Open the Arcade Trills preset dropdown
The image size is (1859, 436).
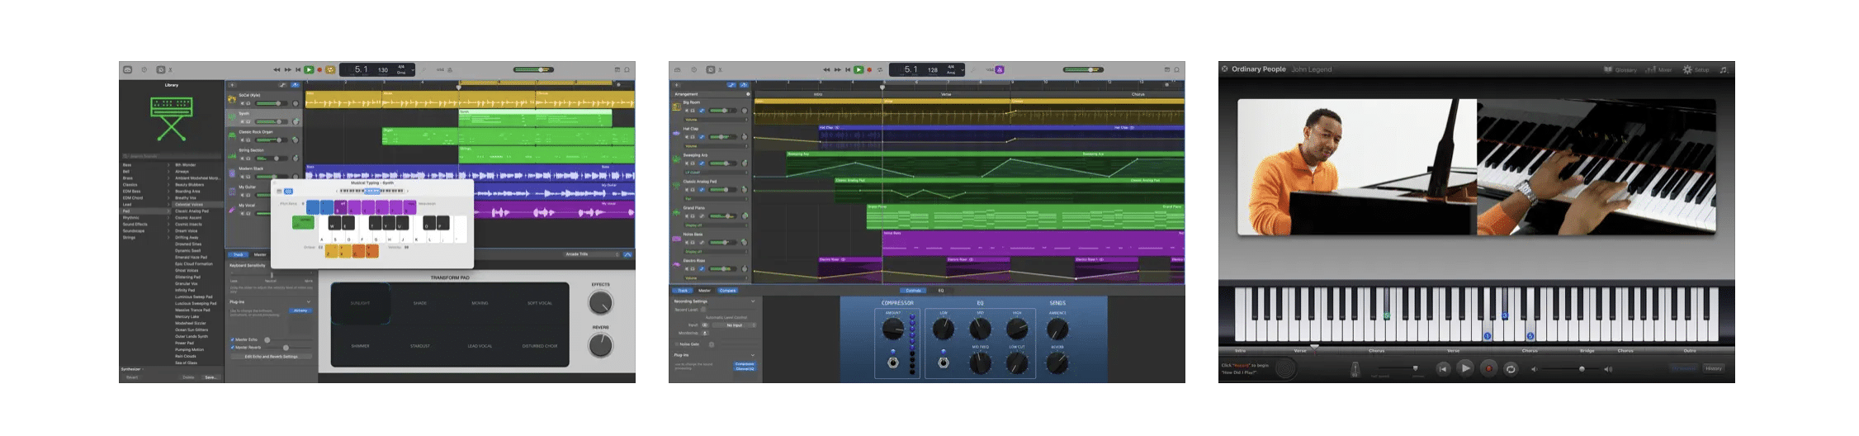pos(590,254)
